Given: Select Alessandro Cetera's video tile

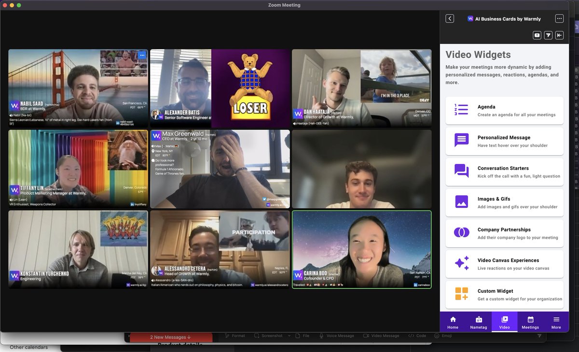Looking at the screenshot, I should point(220,249).
